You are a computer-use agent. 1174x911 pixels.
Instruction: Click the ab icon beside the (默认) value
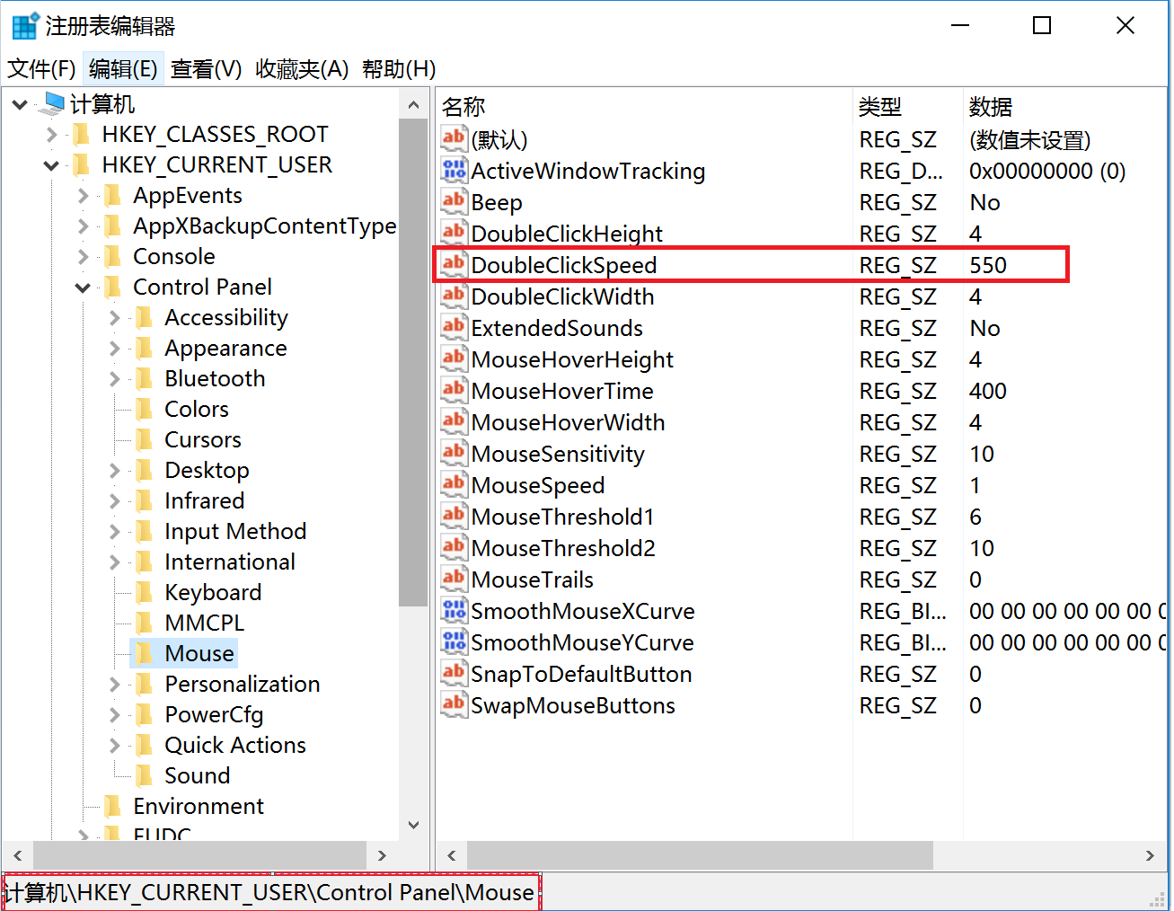(455, 138)
